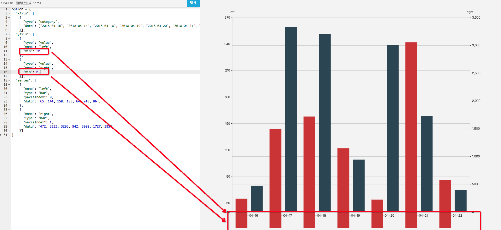Click the -04-16 x-axis label
Viewport: 501px width, 230px height.
tap(253, 216)
